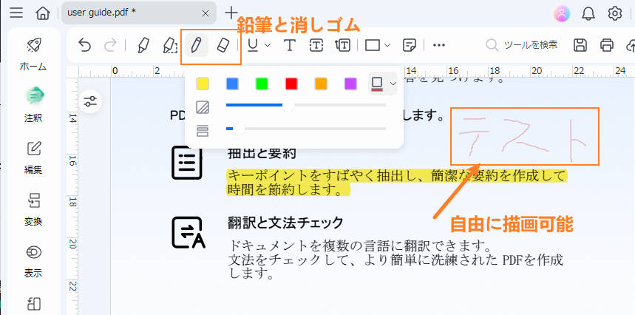The height and width of the screenshot is (315, 635).
Task: Pick the purple pencil color
Action: [350, 84]
